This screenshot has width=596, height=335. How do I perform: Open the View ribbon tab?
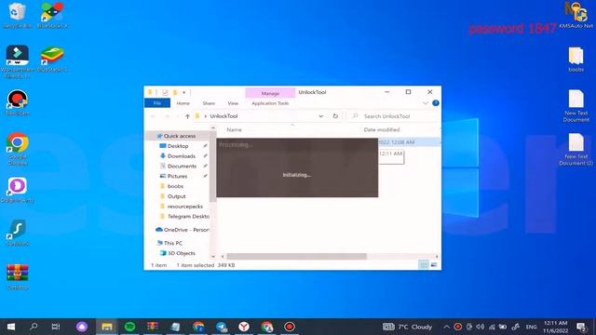233,103
